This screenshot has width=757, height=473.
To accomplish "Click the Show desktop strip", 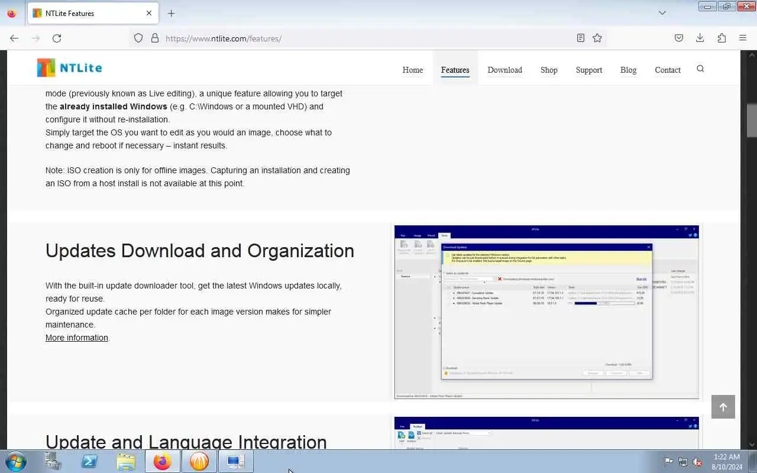I will tap(753, 461).
